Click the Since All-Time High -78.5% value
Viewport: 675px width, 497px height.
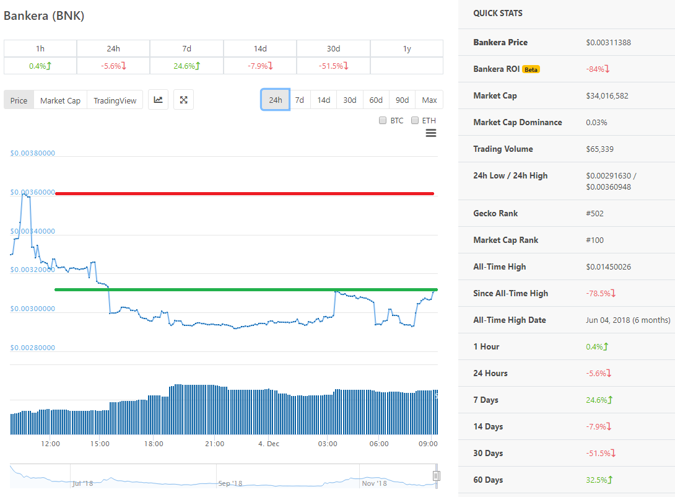point(601,293)
